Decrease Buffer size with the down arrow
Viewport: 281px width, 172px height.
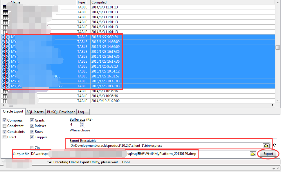82,126
